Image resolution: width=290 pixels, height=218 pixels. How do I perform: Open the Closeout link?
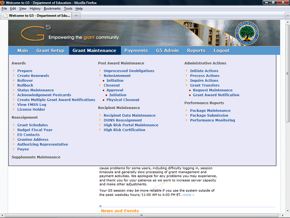click(112, 85)
